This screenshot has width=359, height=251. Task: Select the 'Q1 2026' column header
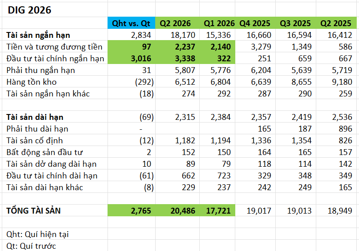click(x=217, y=23)
